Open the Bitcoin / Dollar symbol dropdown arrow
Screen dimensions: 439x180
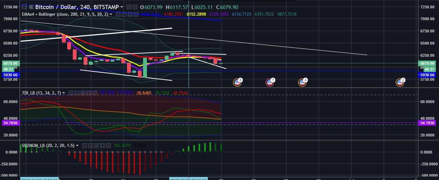[122, 7]
